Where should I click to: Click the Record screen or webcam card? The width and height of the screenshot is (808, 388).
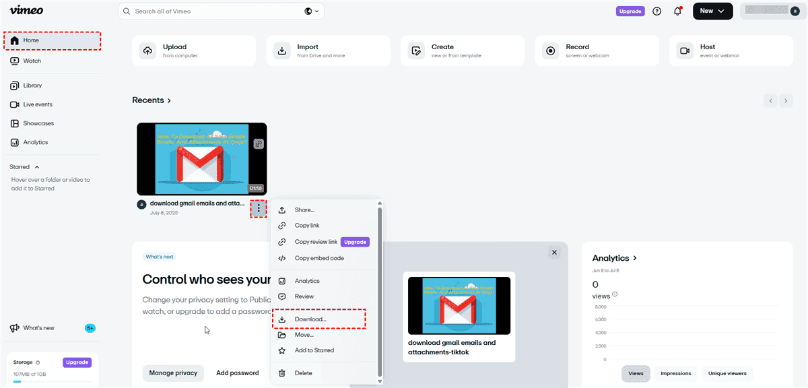pos(598,51)
